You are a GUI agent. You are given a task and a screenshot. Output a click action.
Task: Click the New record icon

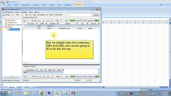click(x=22, y=15)
